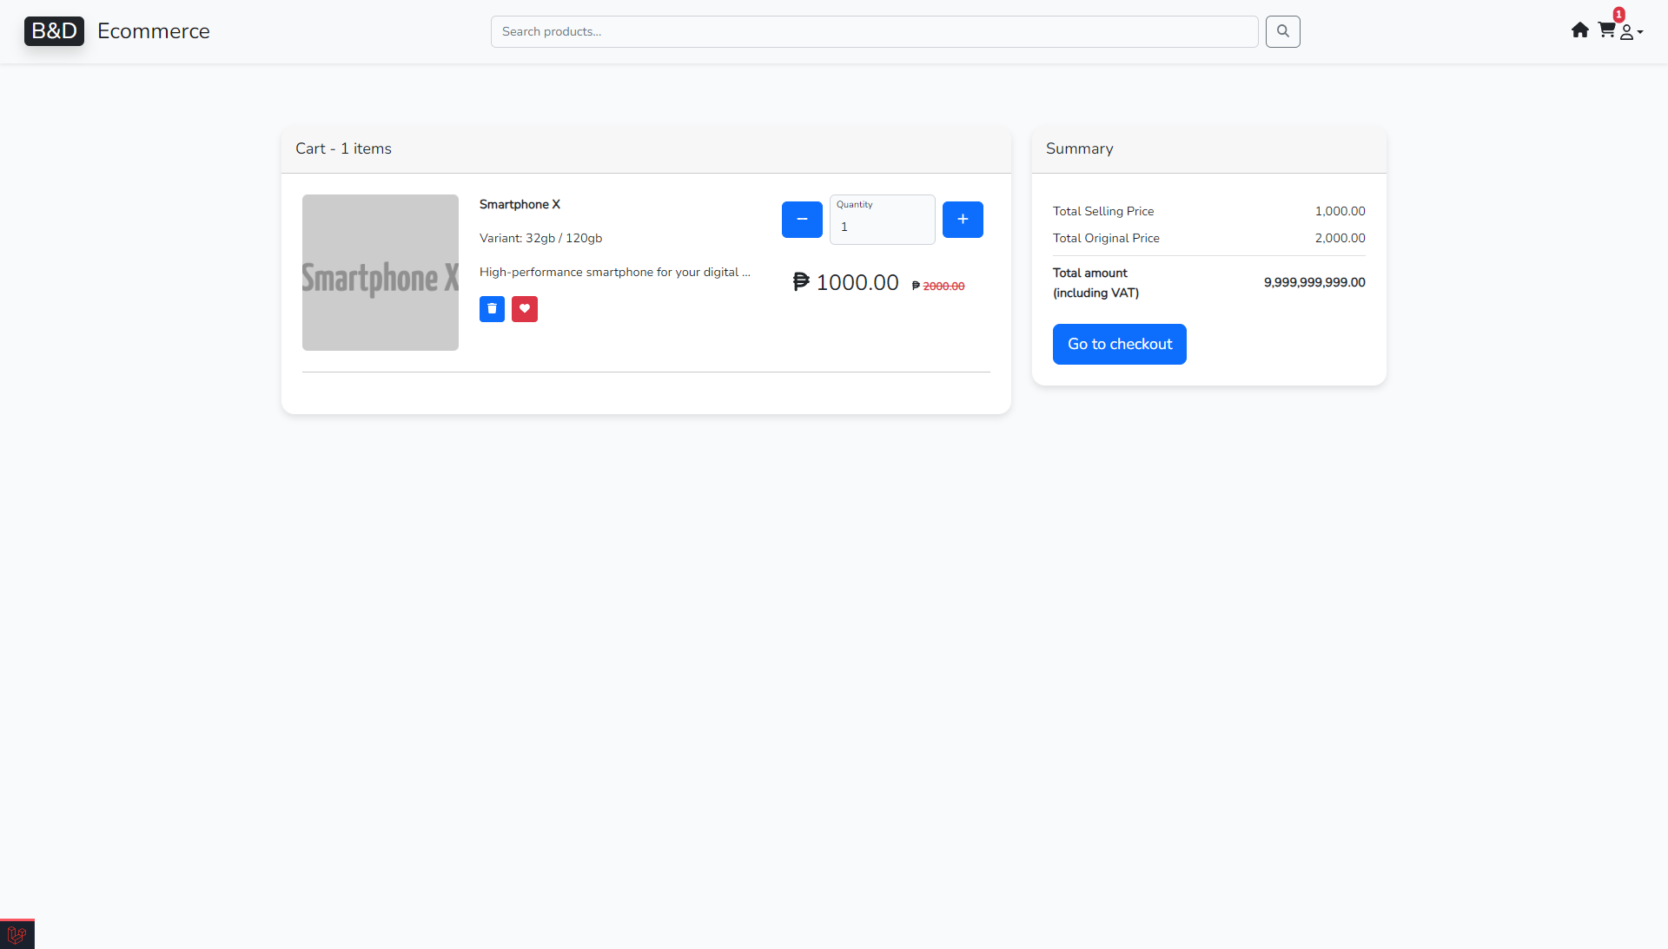The image size is (1668, 949).
Task: Click the Smartphone X product thumbnail
Action: [381, 273]
